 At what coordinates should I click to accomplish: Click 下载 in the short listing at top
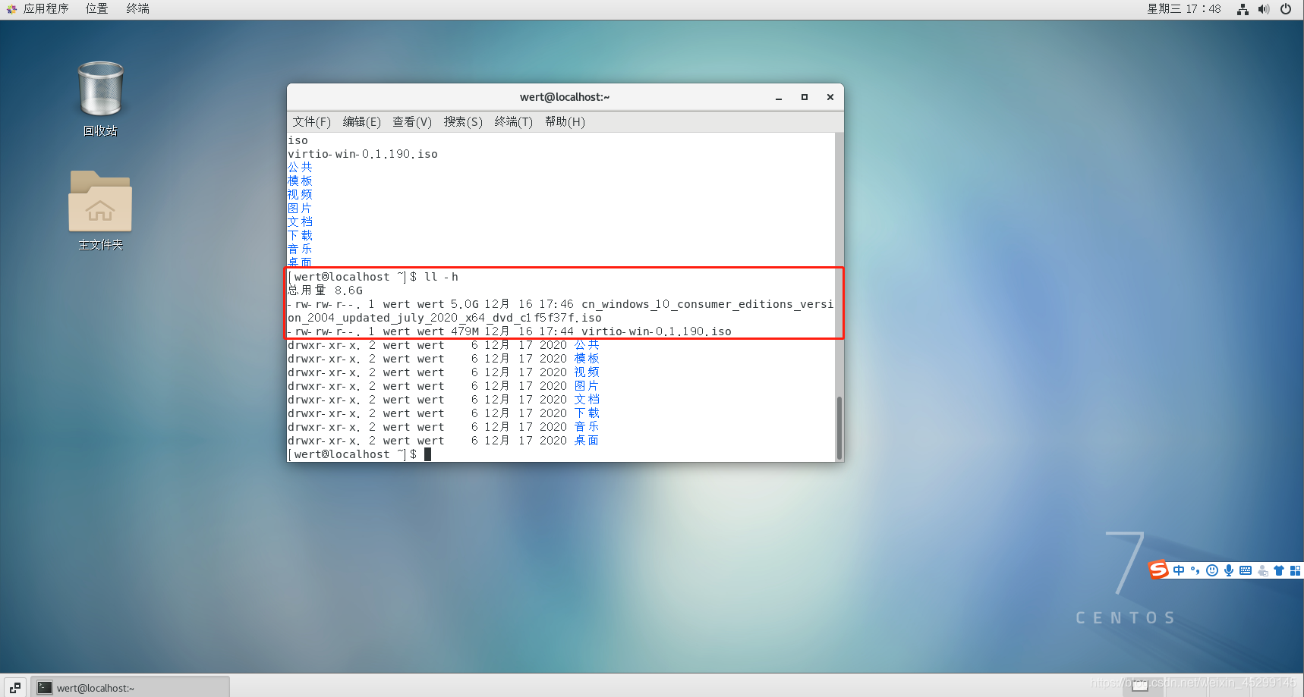point(300,236)
